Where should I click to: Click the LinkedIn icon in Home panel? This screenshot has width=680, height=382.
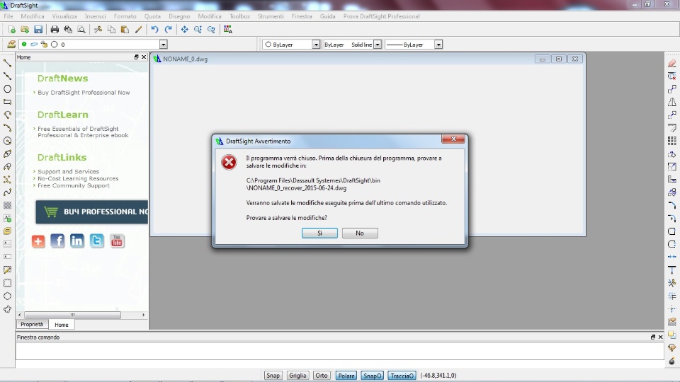pyautogui.click(x=77, y=241)
